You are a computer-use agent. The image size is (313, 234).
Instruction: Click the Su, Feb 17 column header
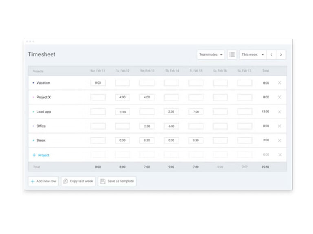point(245,71)
